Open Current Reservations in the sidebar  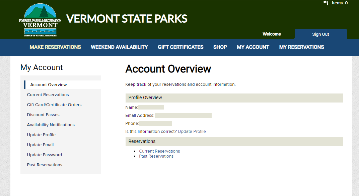[48, 95]
